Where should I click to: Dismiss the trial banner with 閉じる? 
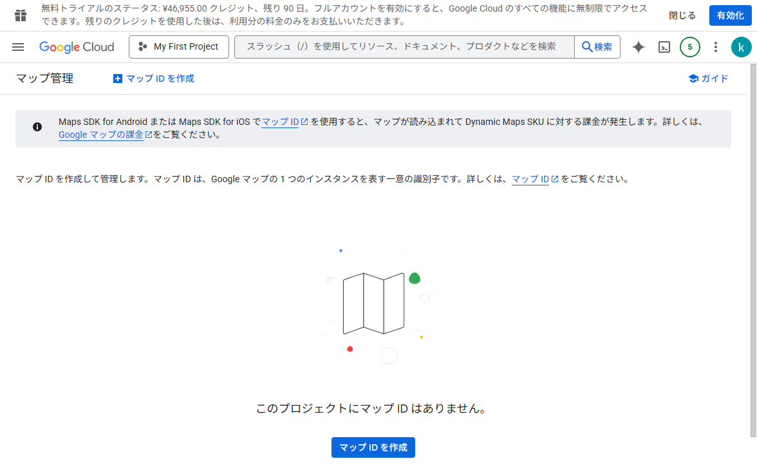point(682,15)
